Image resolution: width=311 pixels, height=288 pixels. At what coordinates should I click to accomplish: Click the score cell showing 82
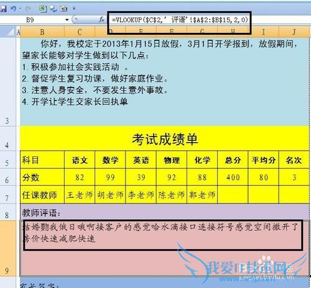(x=80, y=177)
